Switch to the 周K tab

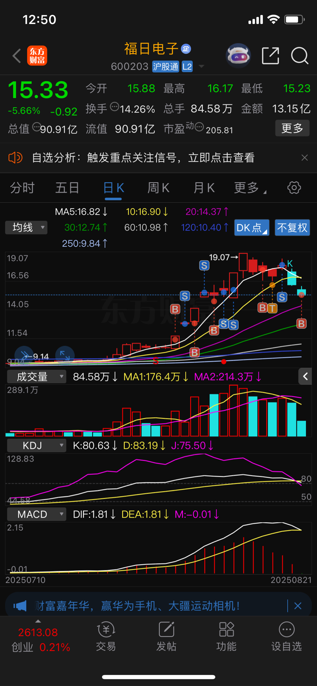[158, 188]
